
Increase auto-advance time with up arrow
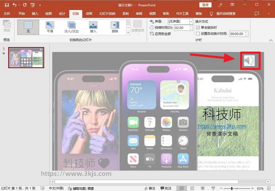(x=246, y=33)
